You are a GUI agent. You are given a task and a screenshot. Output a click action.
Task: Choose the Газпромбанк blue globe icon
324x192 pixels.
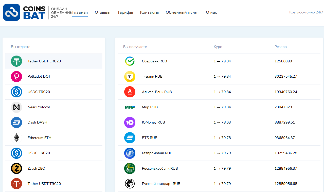[x=130, y=153]
